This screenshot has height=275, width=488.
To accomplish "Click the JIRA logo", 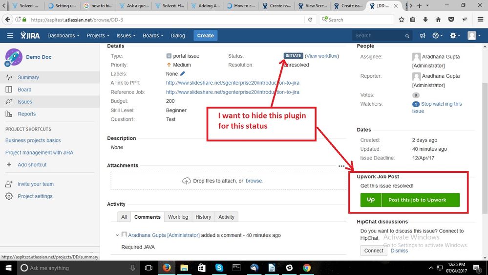I will (x=30, y=36).
